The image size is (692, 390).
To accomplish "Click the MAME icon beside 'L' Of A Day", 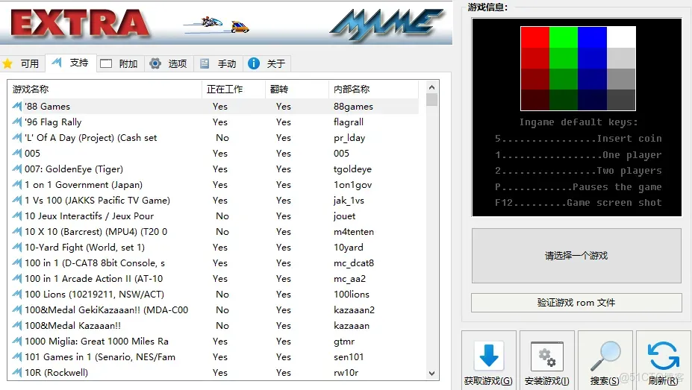I will (16, 137).
